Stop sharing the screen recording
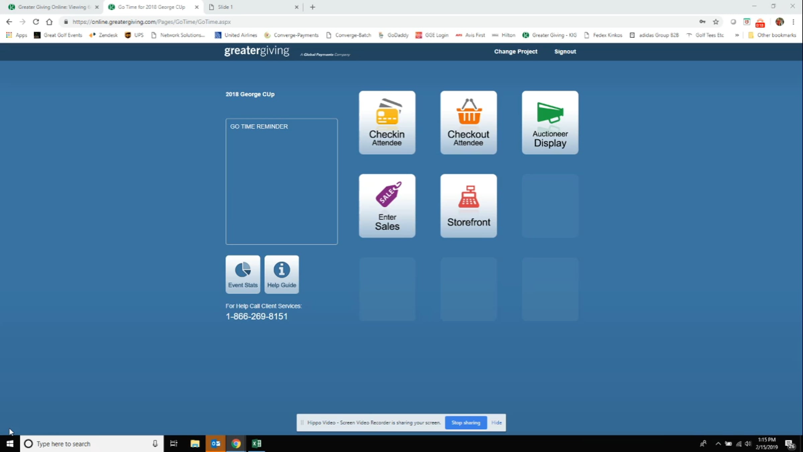803x452 pixels. (x=466, y=423)
